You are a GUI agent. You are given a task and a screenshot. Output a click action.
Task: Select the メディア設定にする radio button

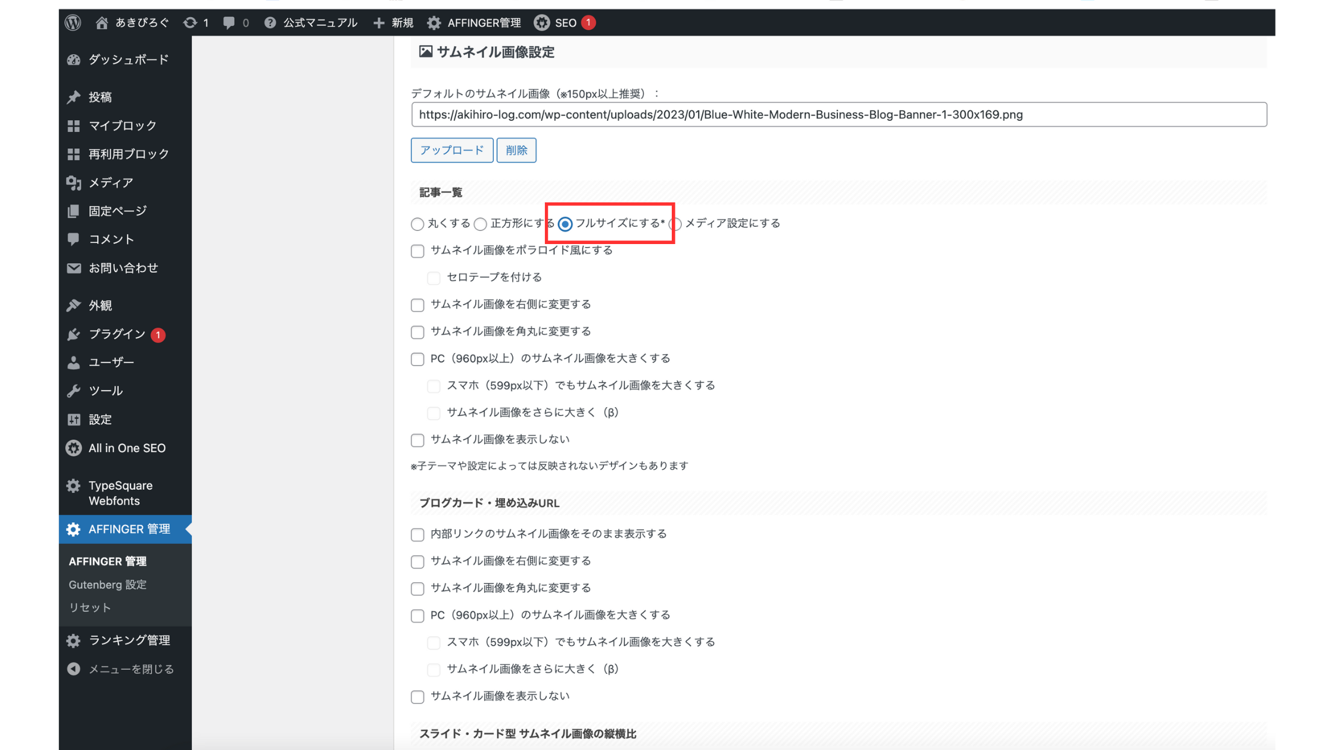coord(675,224)
